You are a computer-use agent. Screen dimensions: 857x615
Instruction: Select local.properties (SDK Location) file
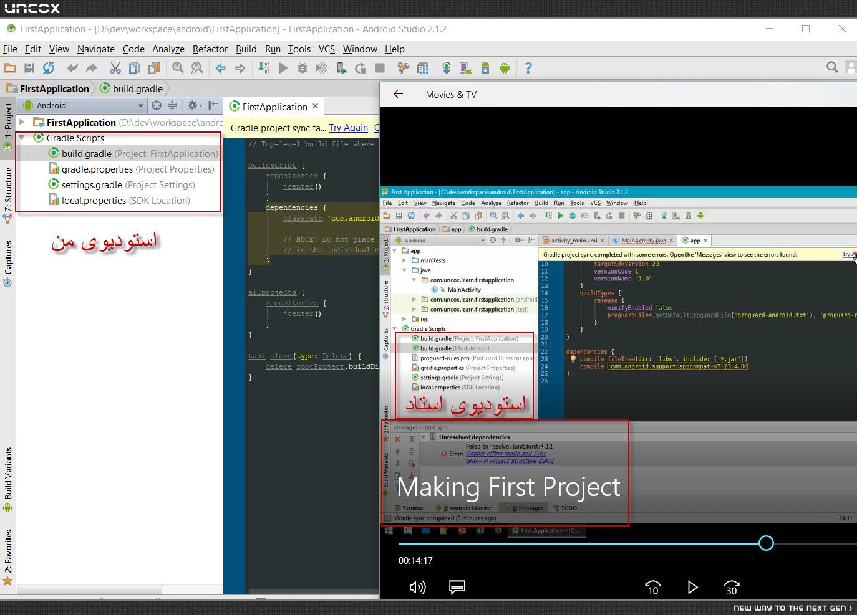coord(119,200)
